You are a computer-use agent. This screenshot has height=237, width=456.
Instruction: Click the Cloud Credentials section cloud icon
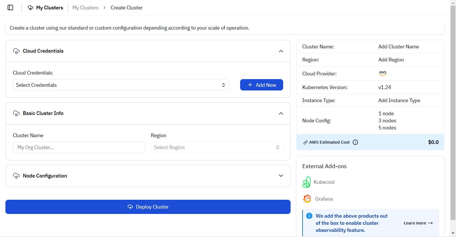click(16, 51)
